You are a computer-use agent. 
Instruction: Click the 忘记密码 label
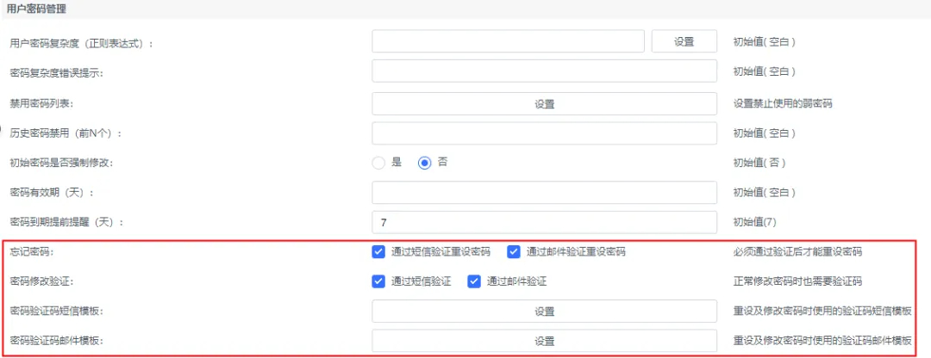click(x=32, y=252)
